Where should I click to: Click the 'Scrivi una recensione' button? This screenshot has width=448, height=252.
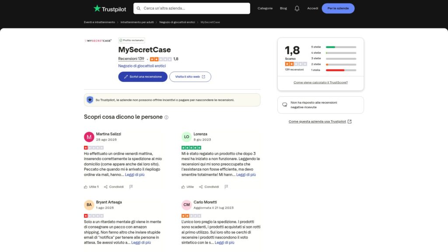coord(143,77)
